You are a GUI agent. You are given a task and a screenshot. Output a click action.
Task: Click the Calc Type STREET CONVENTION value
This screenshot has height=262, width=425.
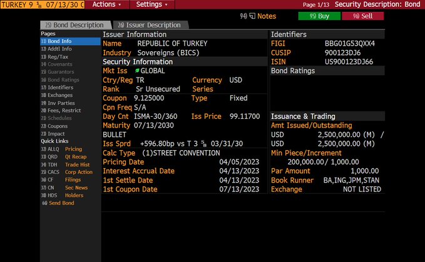[x=181, y=153]
